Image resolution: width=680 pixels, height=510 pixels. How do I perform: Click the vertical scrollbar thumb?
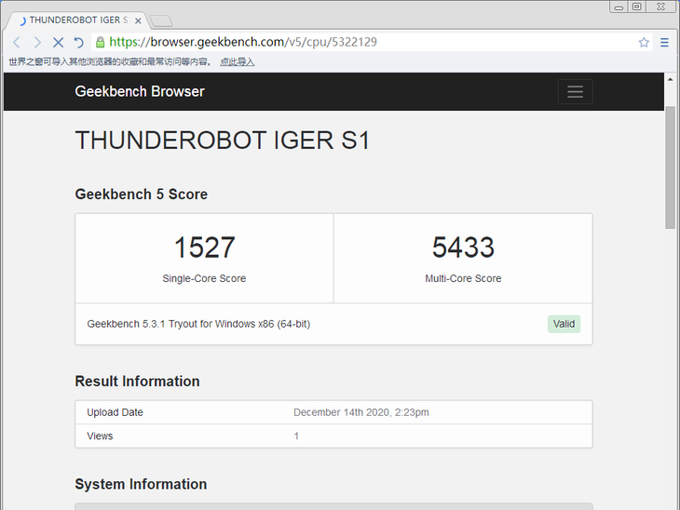(670, 168)
